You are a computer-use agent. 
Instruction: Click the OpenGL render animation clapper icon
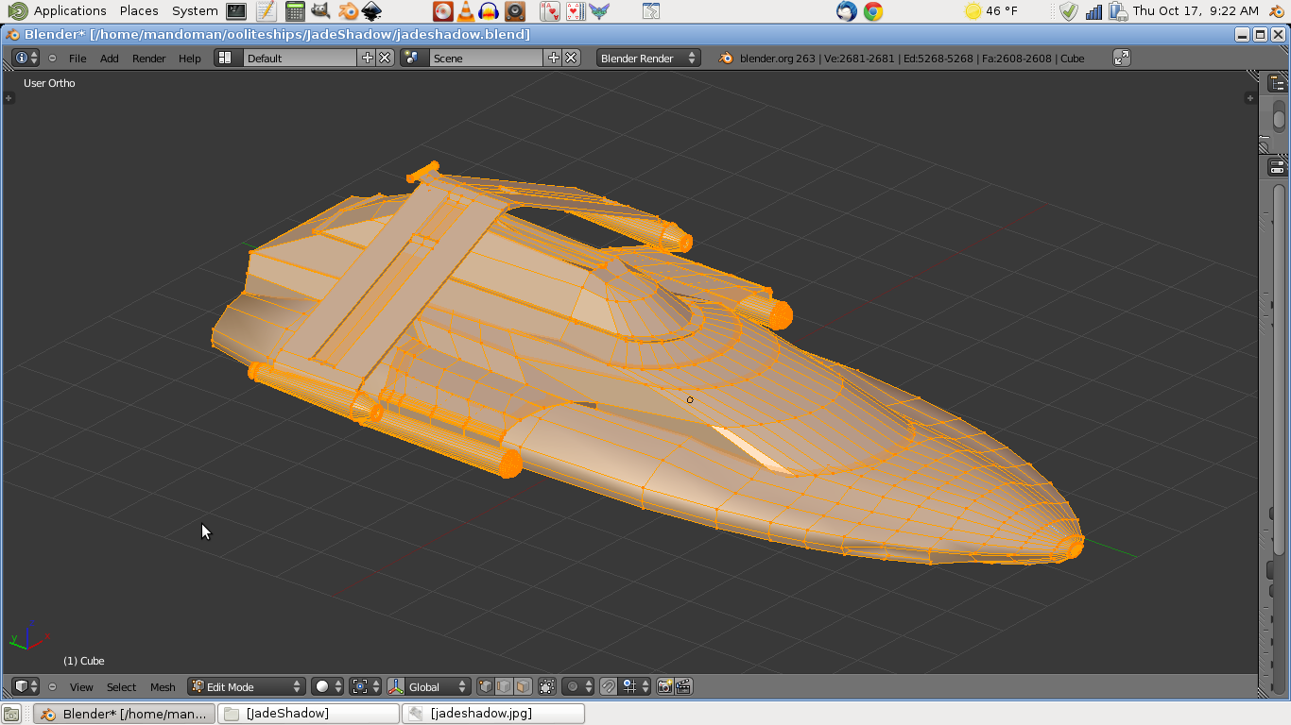[683, 686]
